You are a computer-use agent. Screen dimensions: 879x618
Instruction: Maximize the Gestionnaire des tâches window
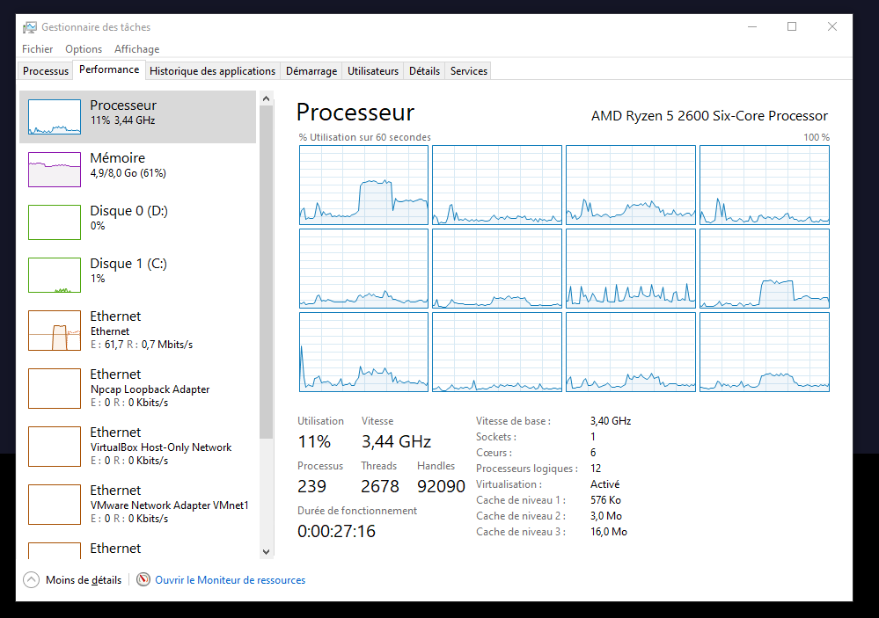click(x=792, y=26)
